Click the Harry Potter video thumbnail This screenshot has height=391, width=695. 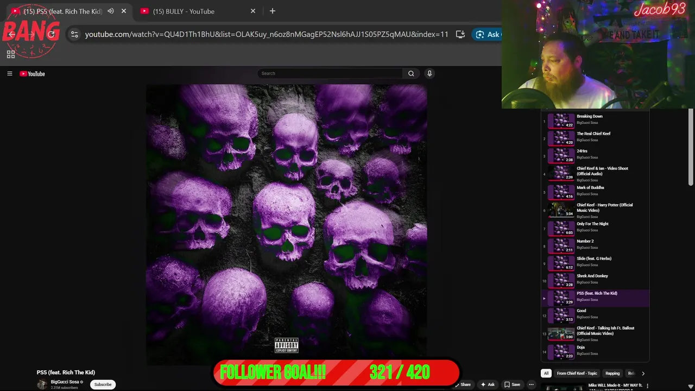(561, 210)
